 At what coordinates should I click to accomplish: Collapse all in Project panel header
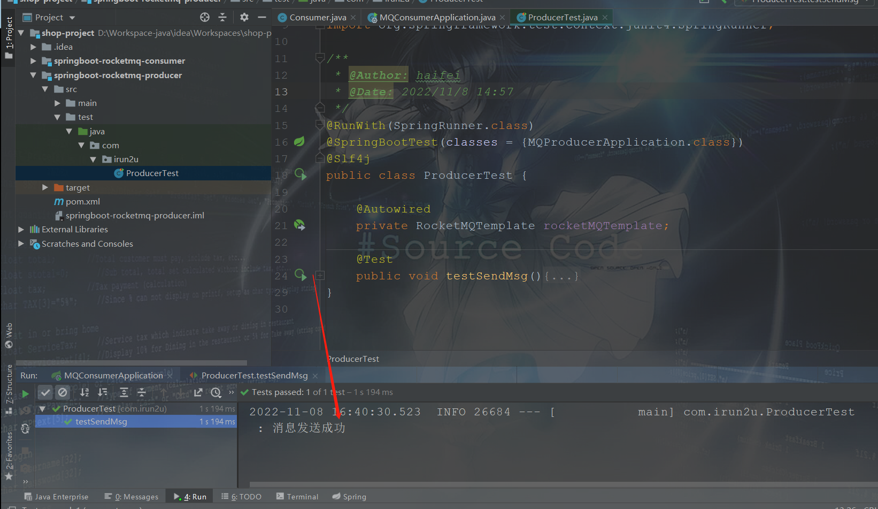pyautogui.click(x=222, y=17)
